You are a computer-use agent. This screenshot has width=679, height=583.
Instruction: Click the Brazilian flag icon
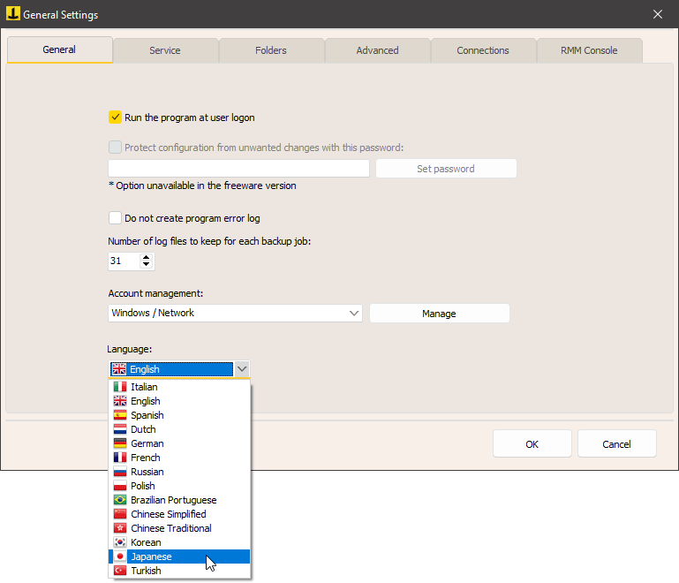pyautogui.click(x=120, y=500)
